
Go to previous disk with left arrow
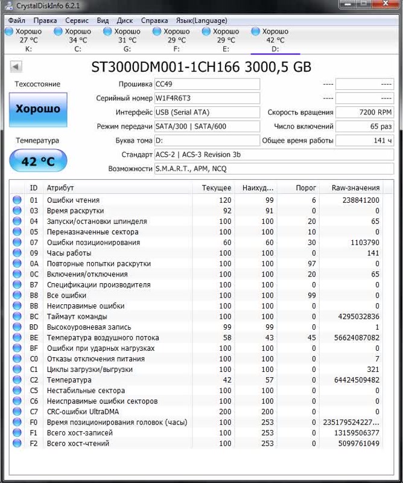click(16, 66)
